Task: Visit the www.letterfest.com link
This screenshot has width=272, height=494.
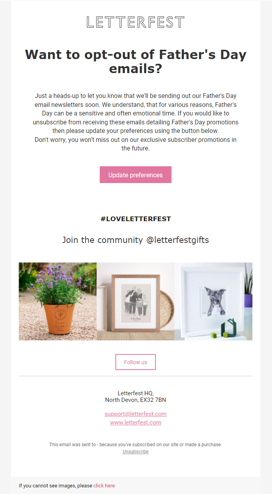Action: tap(136, 422)
